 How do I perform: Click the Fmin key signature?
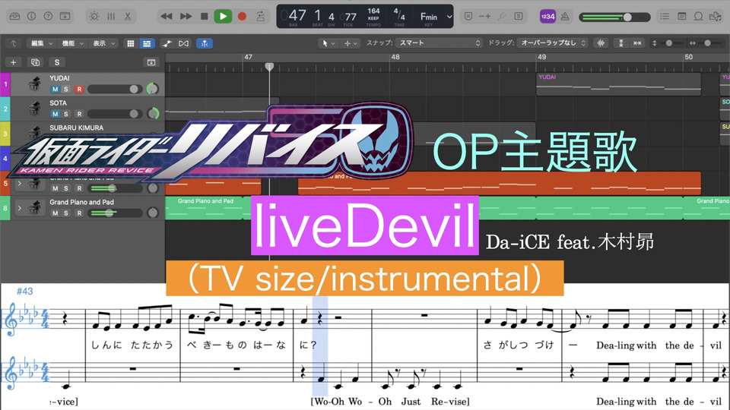[429, 17]
